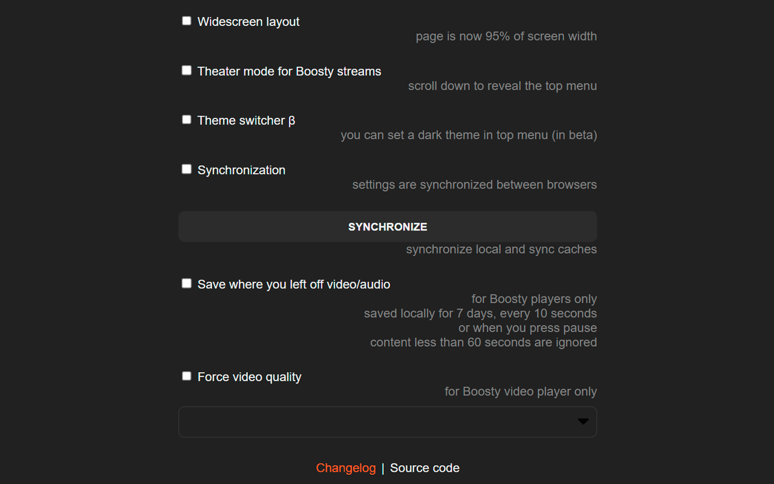The height and width of the screenshot is (484, 774).
Task: Click the video quality dropdown arrow
Action: pyautogui.click(x=583, y=422)
